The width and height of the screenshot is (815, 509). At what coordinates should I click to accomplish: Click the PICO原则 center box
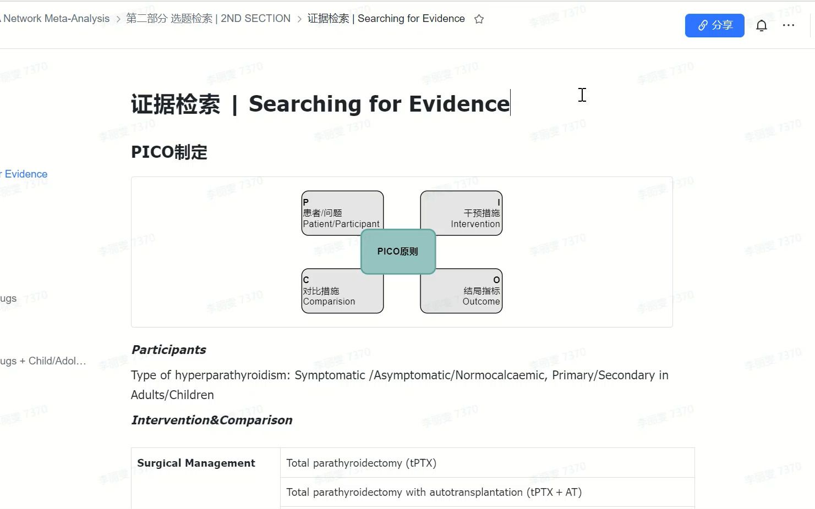[398, 252]
